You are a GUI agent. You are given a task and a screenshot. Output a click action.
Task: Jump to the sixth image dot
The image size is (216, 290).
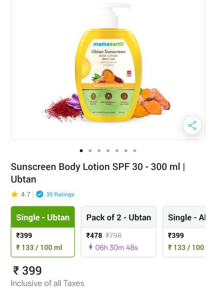[x=126, y=151]
